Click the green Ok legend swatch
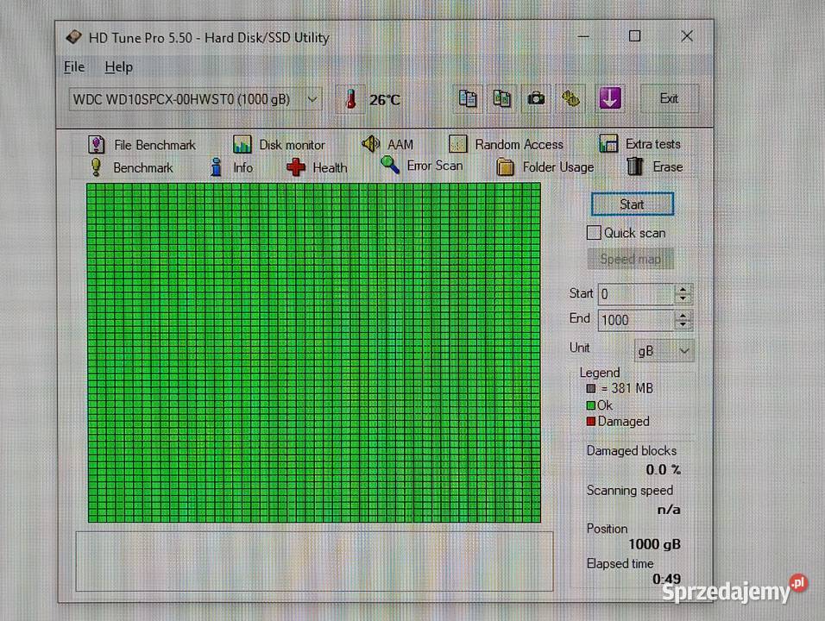 tap(591, 405)
